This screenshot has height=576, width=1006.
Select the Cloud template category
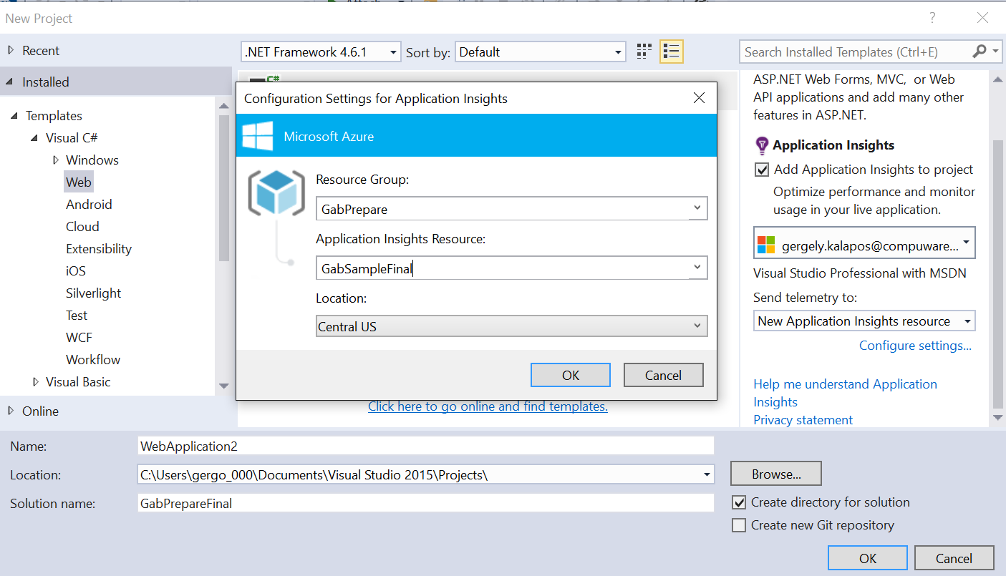coord(82,226)
